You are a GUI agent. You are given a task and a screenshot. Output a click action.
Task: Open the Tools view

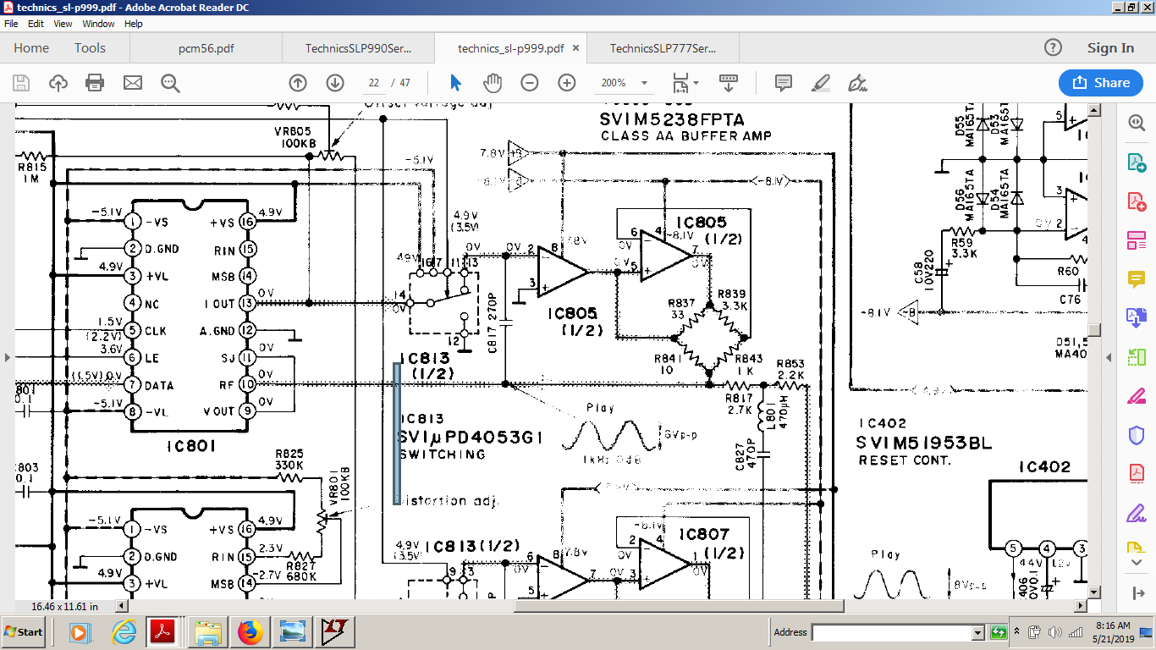(x=90, y=48)
